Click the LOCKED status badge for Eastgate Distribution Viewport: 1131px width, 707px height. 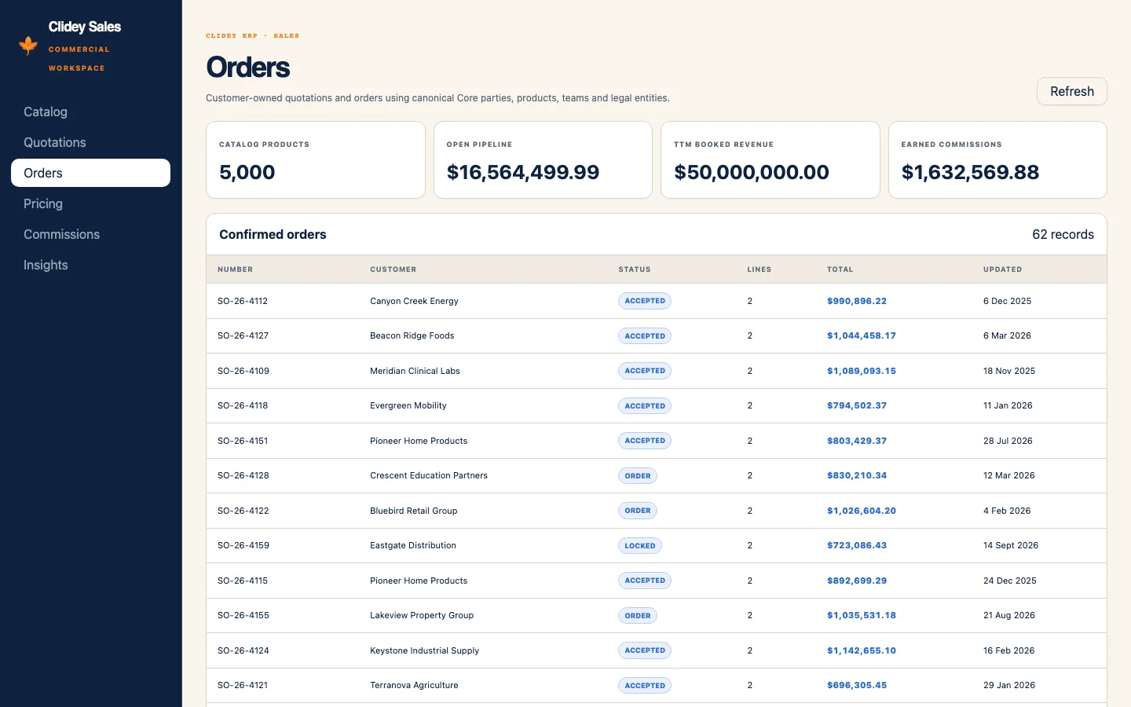click(x=640, y=546)
